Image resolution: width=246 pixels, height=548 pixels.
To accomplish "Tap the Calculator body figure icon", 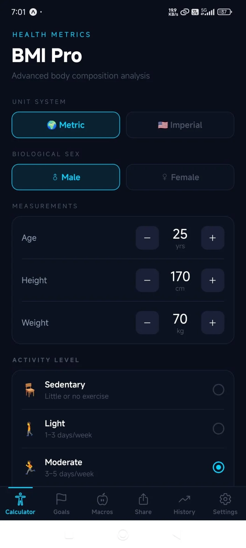I will click(x=20, y=499).
